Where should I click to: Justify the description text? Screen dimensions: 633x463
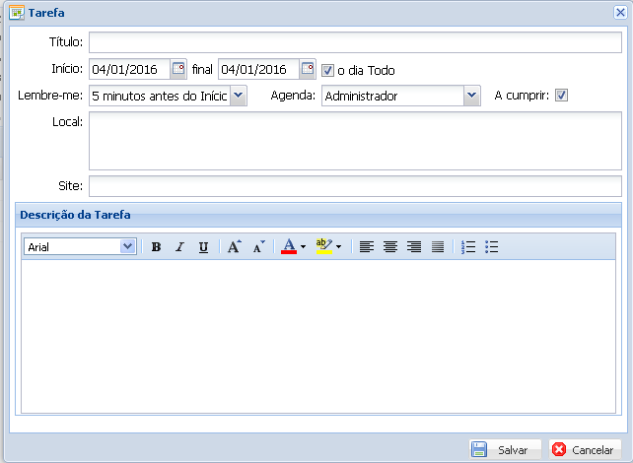438,247
